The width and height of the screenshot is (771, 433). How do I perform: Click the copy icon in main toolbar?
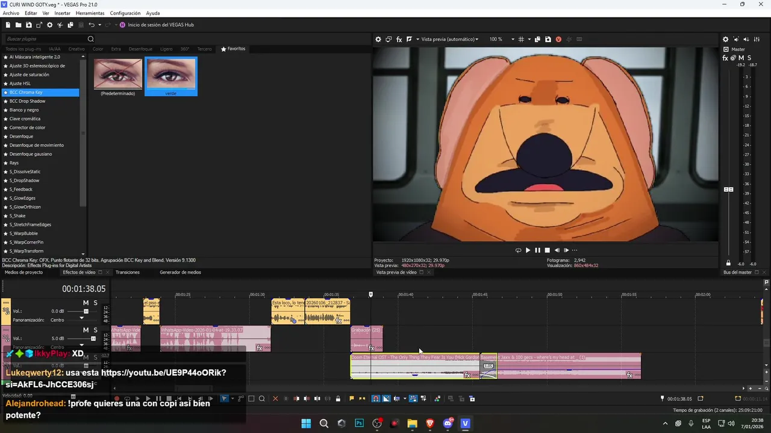point(70,25)
